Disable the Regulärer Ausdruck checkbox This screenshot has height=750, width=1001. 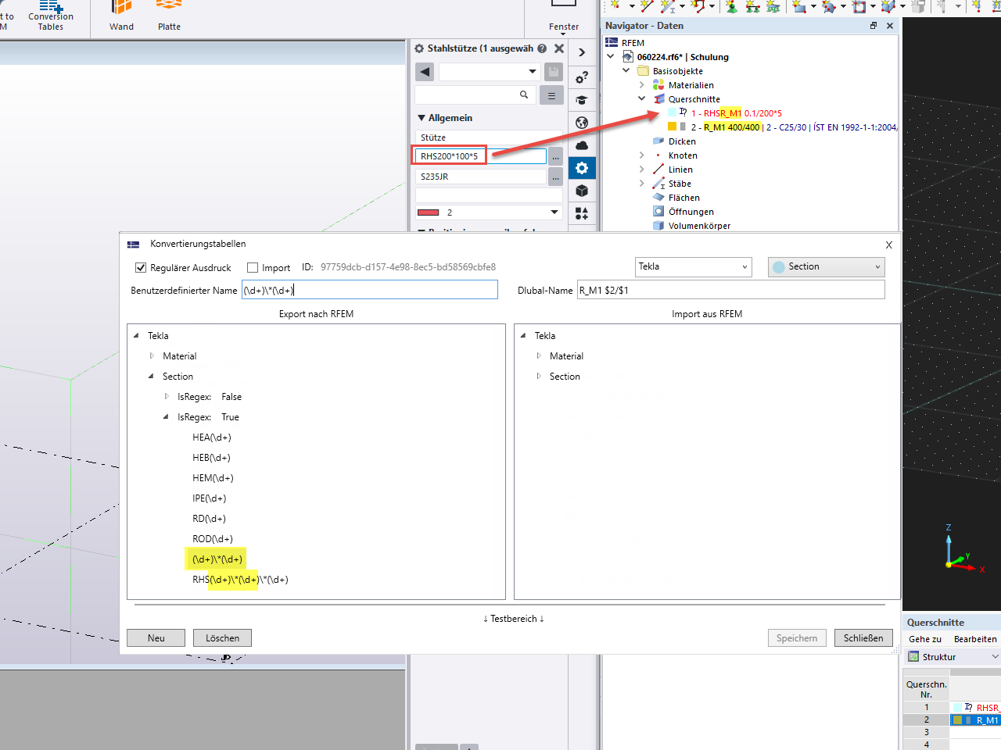(x=142, y=267)
